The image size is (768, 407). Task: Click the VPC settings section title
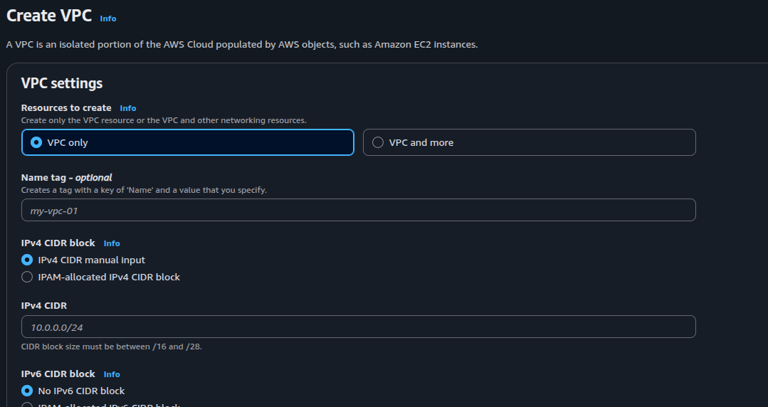(x=62, y=83)
